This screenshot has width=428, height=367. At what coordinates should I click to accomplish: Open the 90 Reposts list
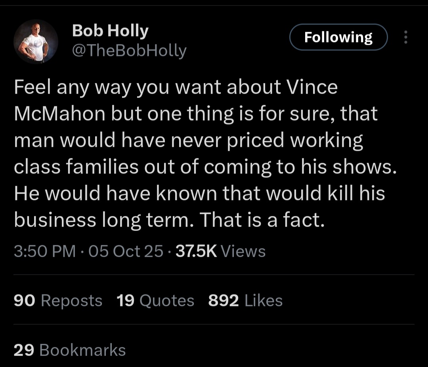58,300
